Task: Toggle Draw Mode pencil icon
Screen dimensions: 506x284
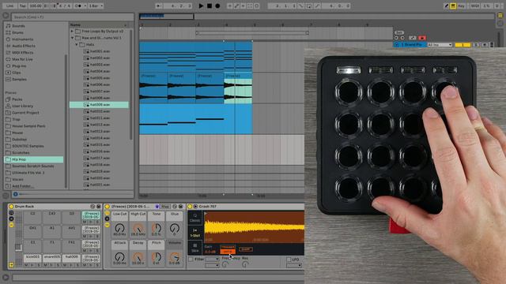Action: pos(446,6)
